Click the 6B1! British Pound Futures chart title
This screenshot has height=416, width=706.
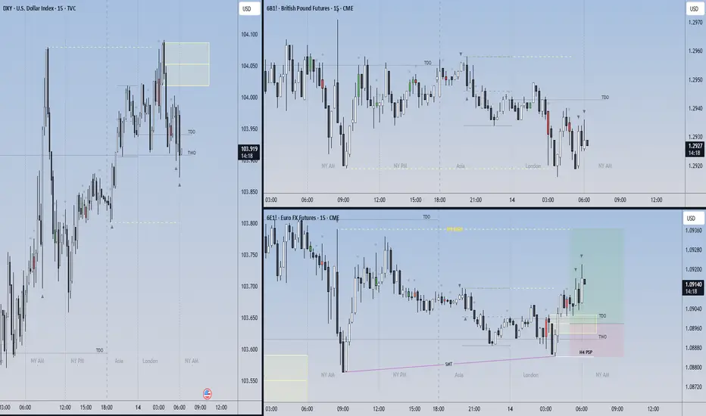click(310, 8)
